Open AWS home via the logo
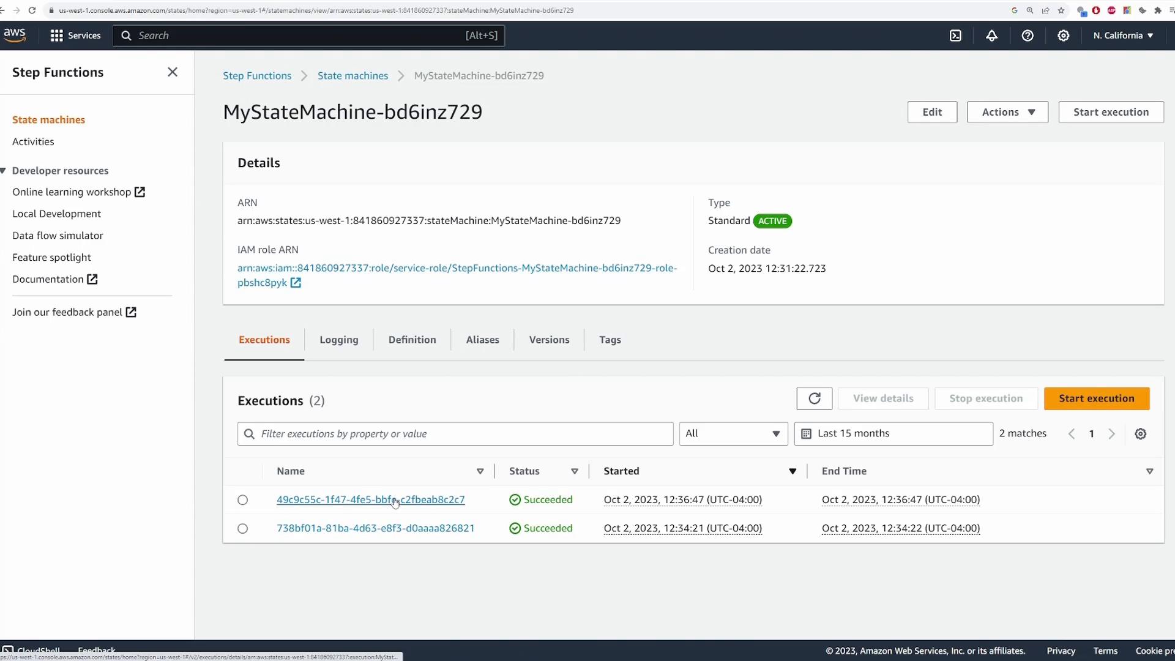Viewport: 1175px width, 661px height. (15, 35)
